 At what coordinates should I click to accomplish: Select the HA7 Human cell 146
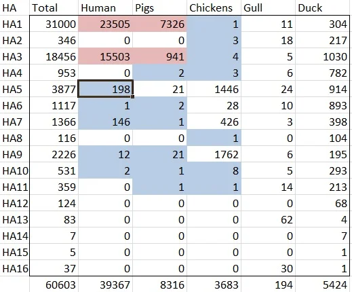(x=105, y=122)
